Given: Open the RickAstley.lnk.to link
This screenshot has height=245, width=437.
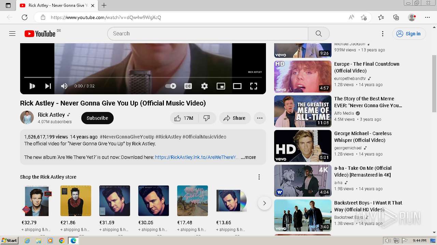Looking at the screenshot, I should [197, 157].
